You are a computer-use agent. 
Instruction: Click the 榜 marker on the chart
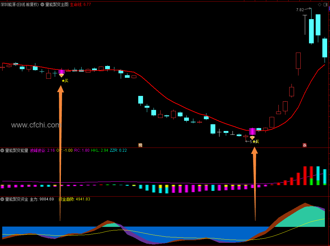point(140,145)
